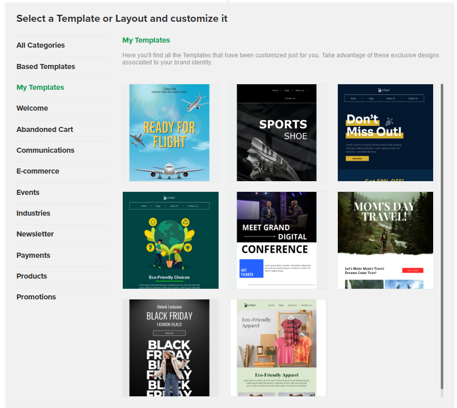Show Industries templates

click(33, 213)
